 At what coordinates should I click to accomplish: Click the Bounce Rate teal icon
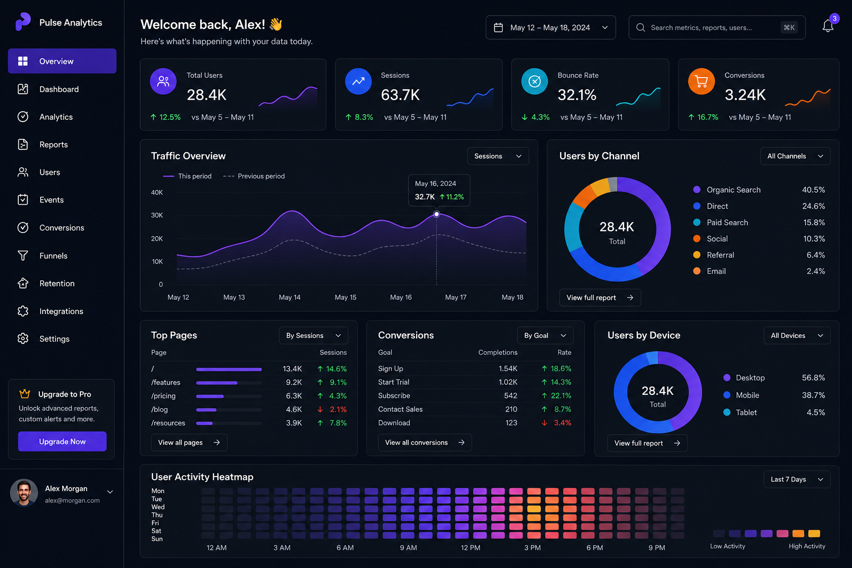[x=535, y=82]
